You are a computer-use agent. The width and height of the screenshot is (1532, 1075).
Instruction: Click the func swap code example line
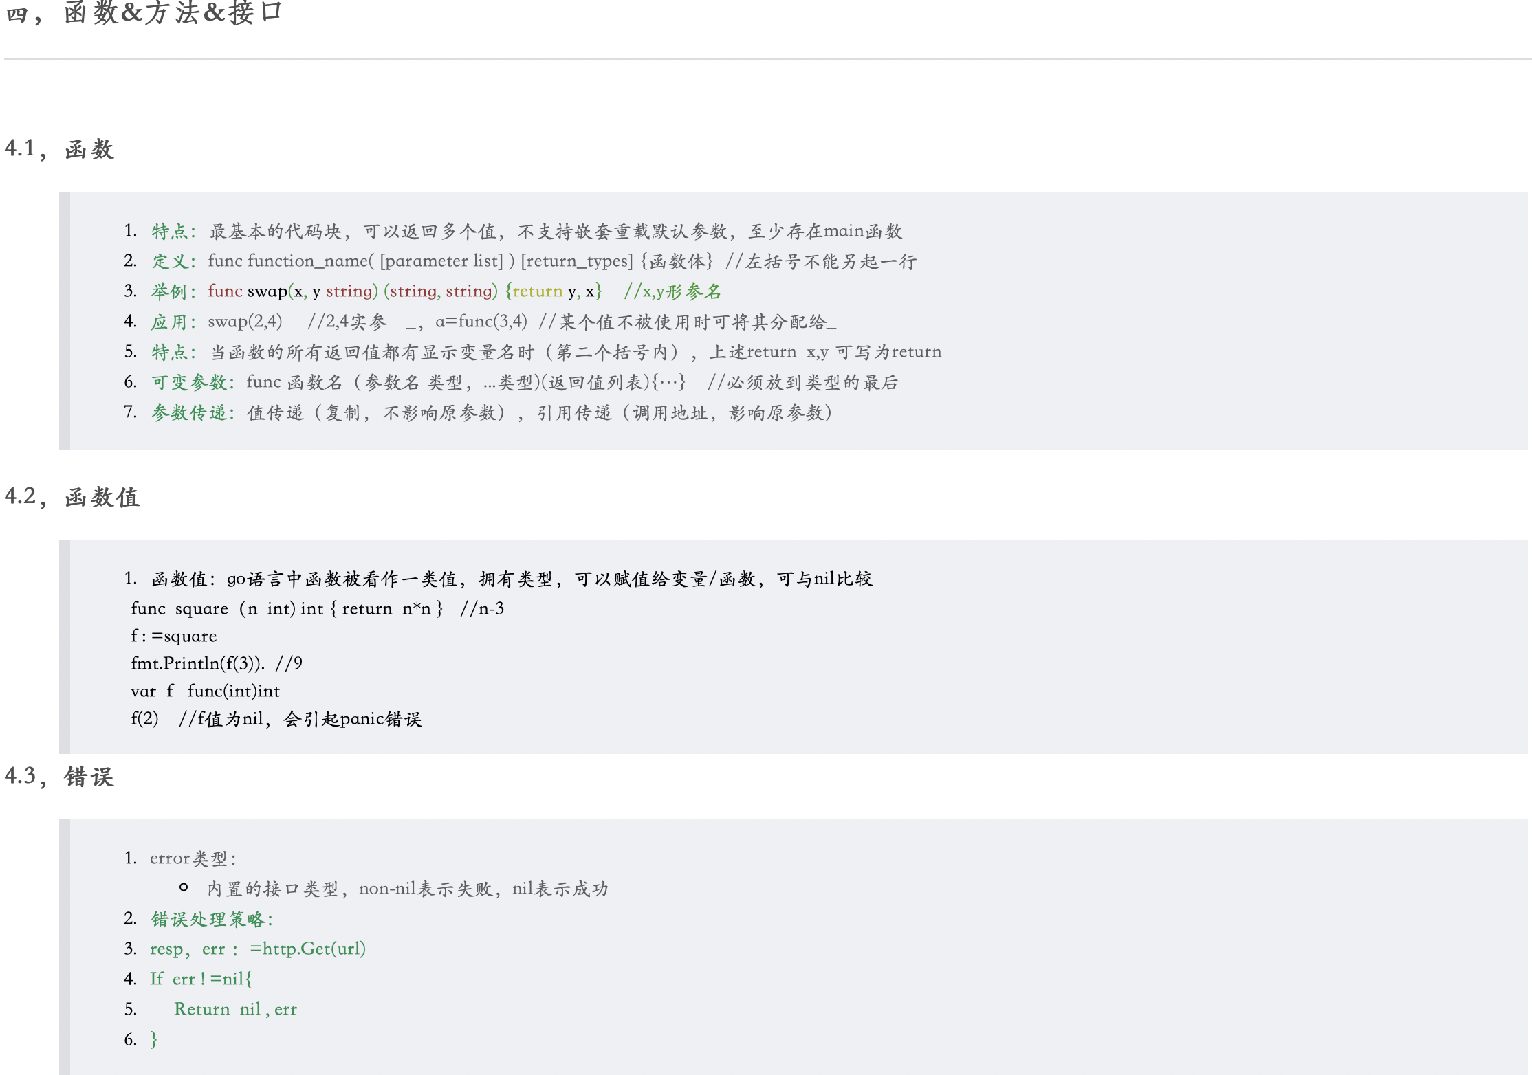(x=404, y=291)
